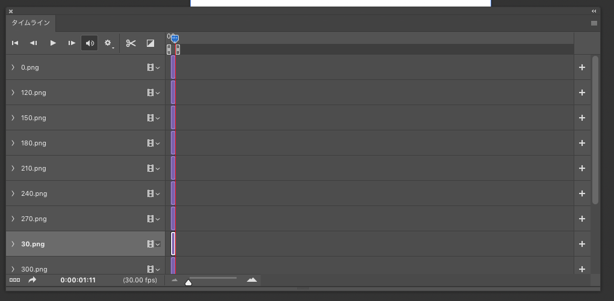Expand the 270.png track
614x301 pixels.
click(x=13, y=219)
